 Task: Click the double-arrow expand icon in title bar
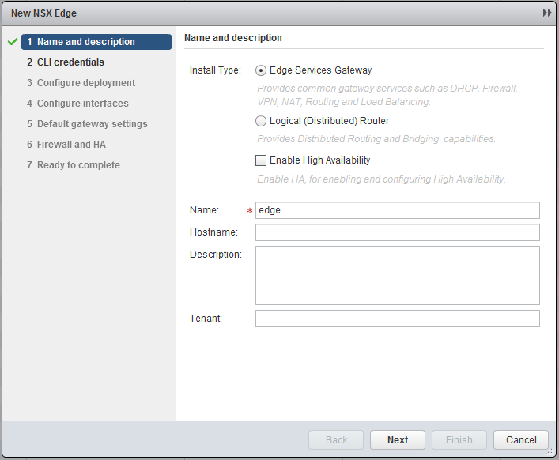click(546, 13)
